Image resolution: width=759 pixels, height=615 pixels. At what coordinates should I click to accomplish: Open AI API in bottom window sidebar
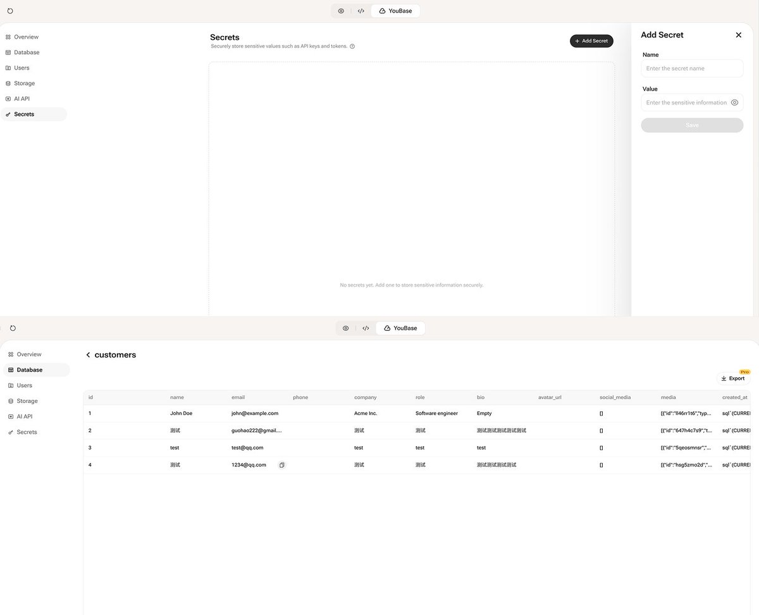click(36, 416)
